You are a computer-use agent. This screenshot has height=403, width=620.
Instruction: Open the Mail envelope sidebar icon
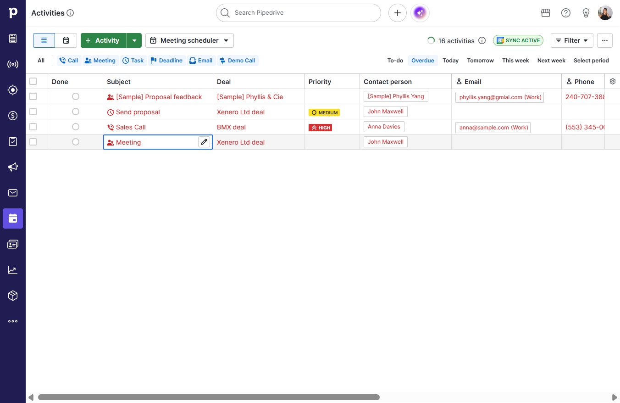coord(13,193)
